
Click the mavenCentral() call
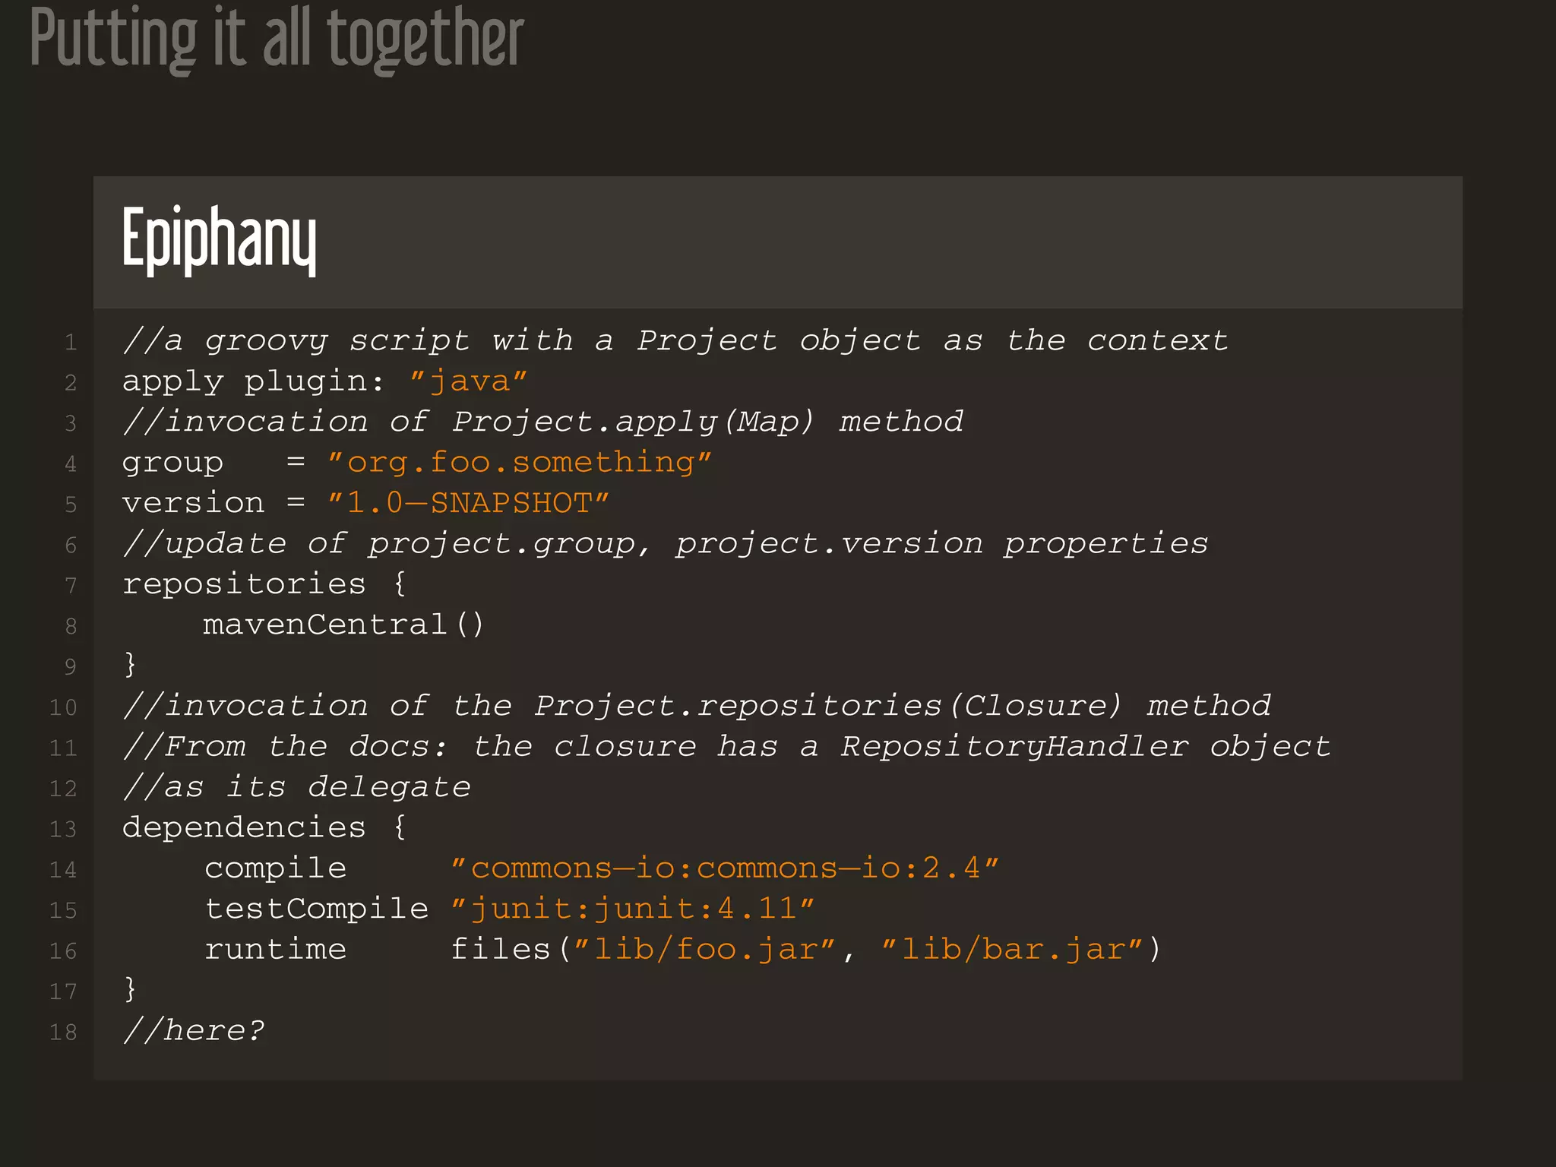pos(343,625)
